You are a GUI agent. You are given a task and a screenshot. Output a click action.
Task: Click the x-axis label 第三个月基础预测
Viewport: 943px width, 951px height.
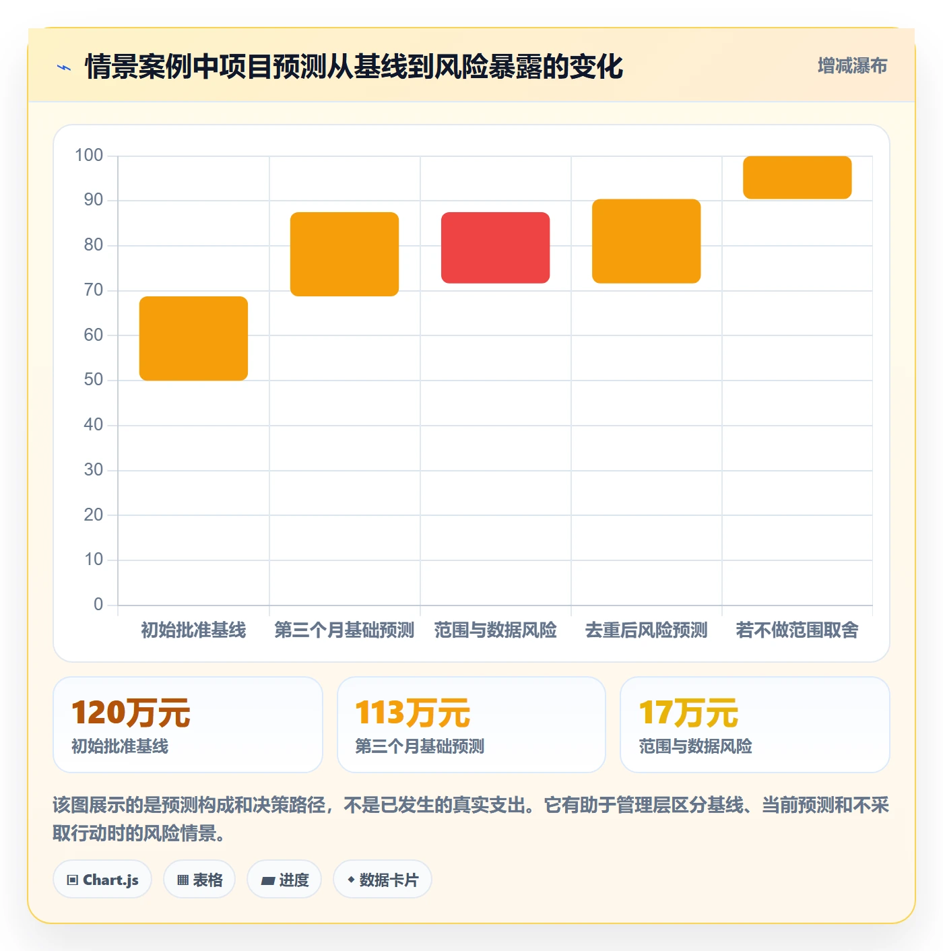point(344,630)
